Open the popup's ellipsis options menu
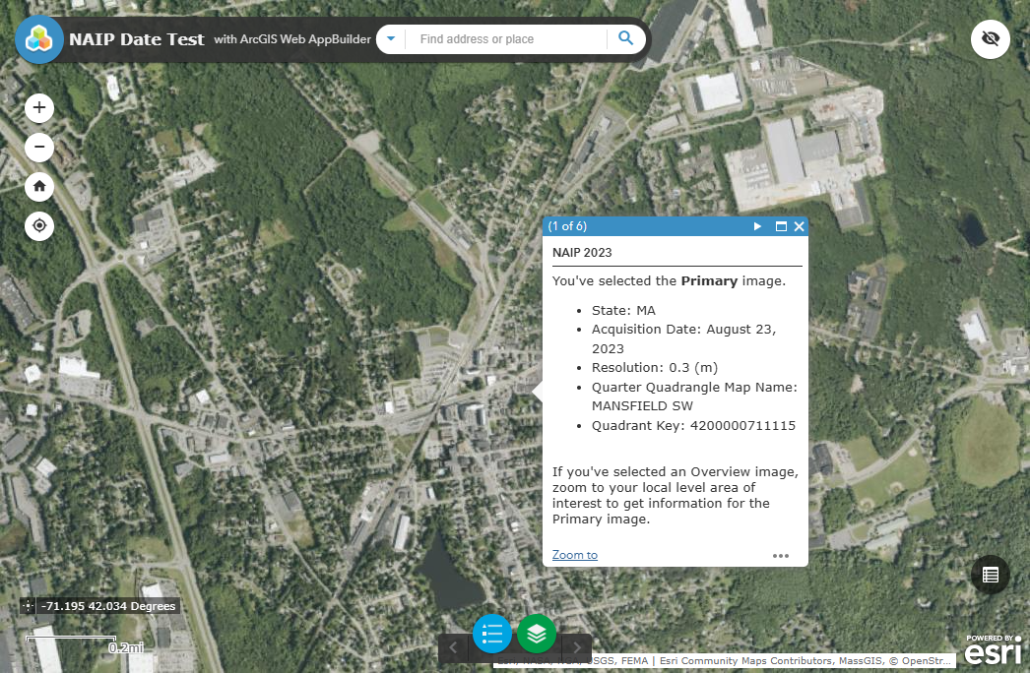 pyautogui.click(x=781, y=555)
